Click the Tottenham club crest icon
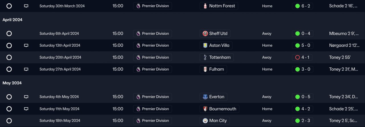The image size is (365, 127). [205, 57]
